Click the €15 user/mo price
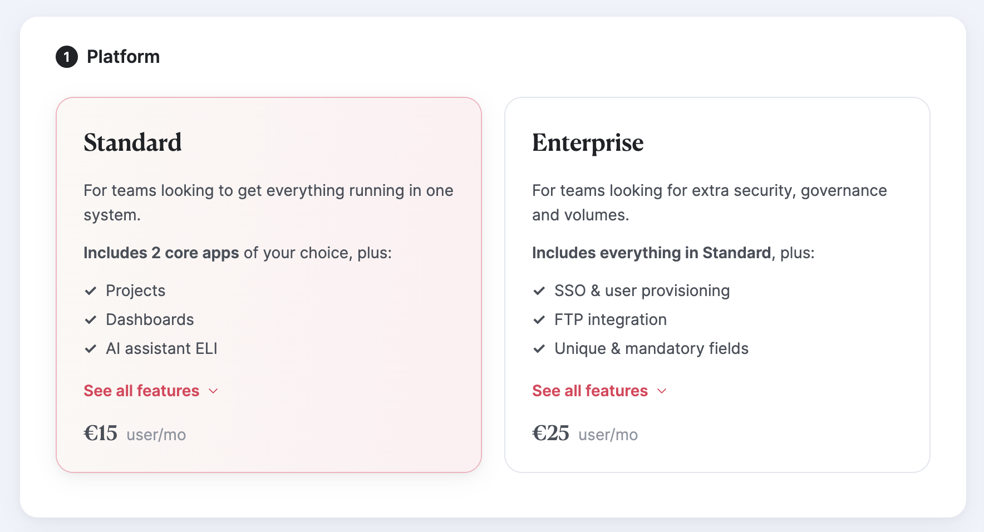 135,433
